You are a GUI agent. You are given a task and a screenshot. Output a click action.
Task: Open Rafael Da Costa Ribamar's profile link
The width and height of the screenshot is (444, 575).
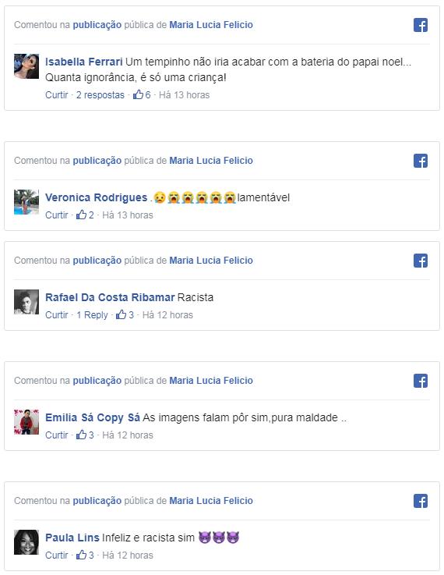coord(110,297)
